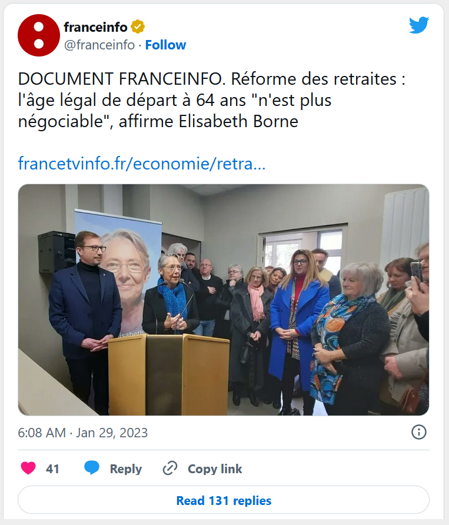Open the francetvinfo.fr/economie article link
The height and width of the screenshot is (525, 449).
click(x=142, y=164)
